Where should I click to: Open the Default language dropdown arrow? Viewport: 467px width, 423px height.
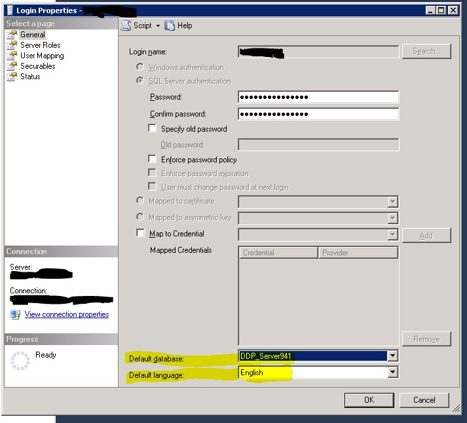click(x=392, y=372)
